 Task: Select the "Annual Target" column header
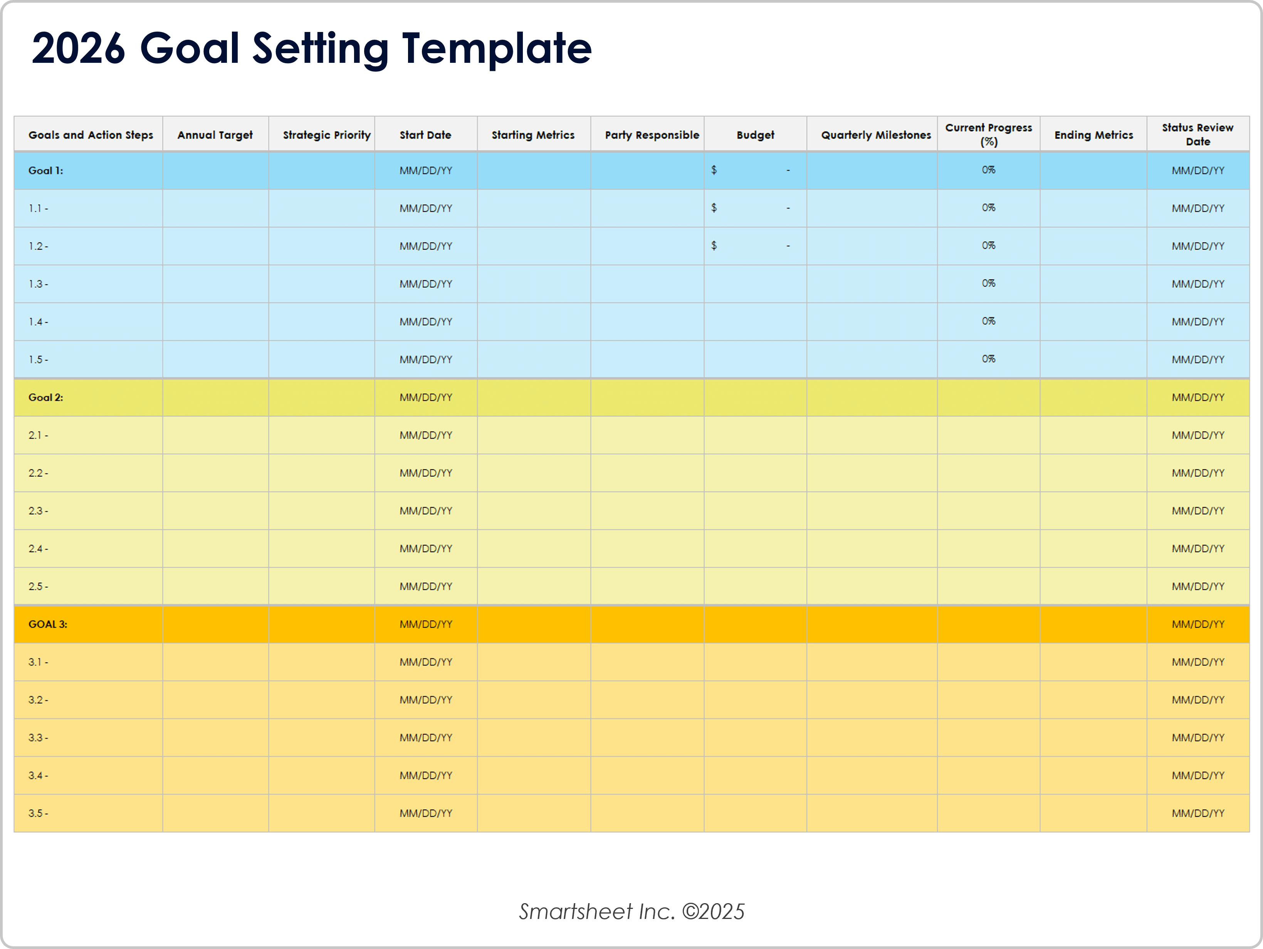click(215, 135)
